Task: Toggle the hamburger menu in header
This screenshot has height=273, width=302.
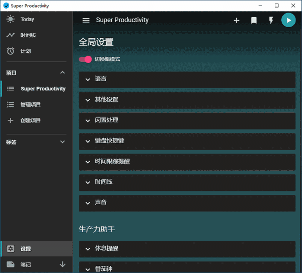Action: tap(86, 20)
